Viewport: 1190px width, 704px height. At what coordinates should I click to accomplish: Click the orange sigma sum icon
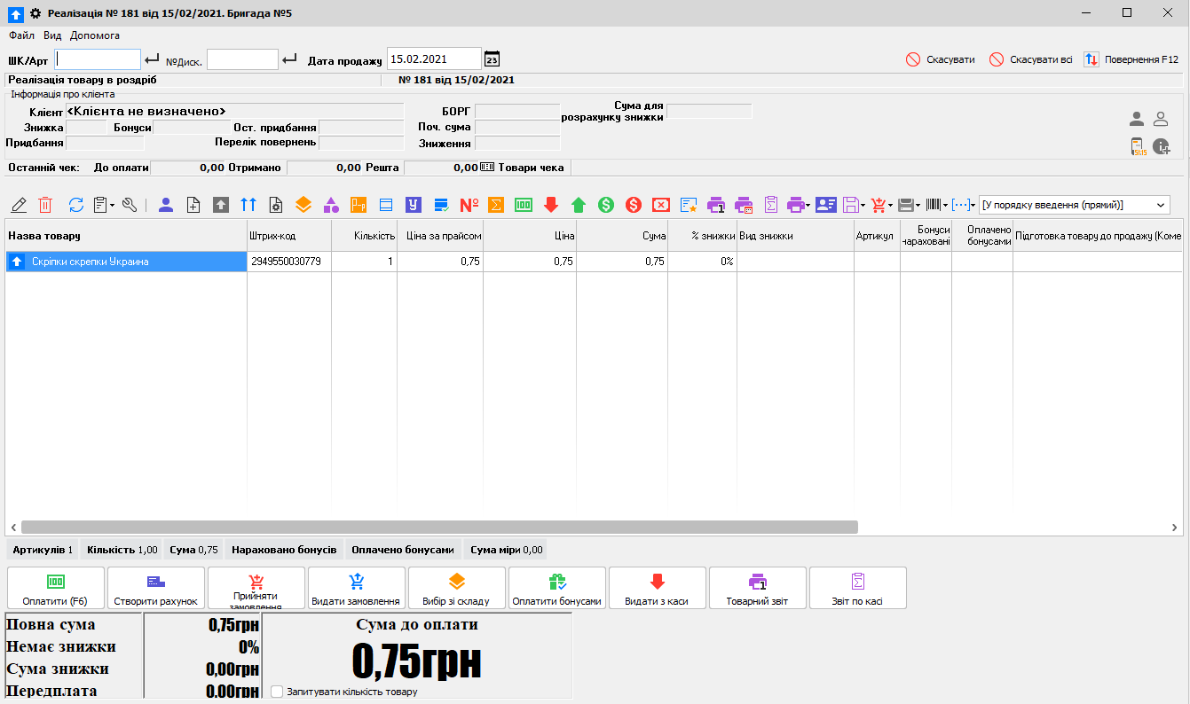pos(497,205)
